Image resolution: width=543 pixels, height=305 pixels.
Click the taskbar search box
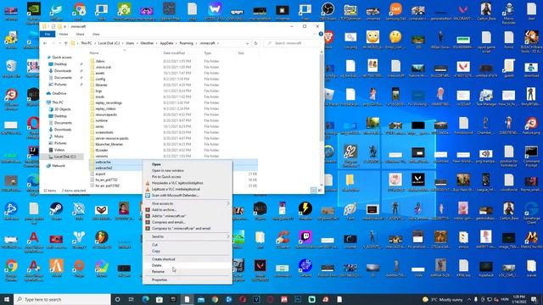[x=62, y=299]
